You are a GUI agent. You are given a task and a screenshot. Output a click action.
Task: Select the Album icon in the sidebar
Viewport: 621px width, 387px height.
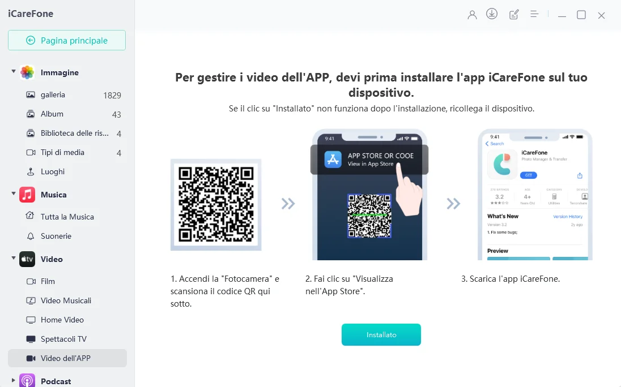(x=53, y=114)
